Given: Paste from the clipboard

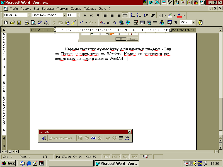Looking at the screenshot, I should click(67, 23).
